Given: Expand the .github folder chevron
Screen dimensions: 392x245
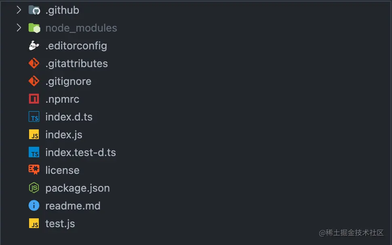Looking at the screenshot, I should pyautogui.click(x=19, y=10).
